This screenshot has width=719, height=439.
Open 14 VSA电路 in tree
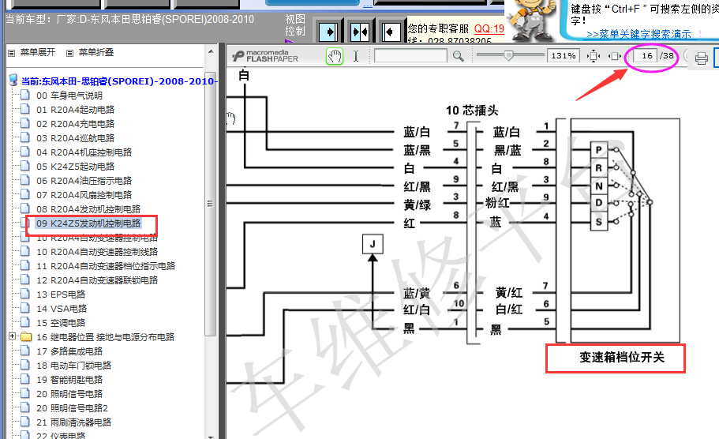[x=62, y=309]
